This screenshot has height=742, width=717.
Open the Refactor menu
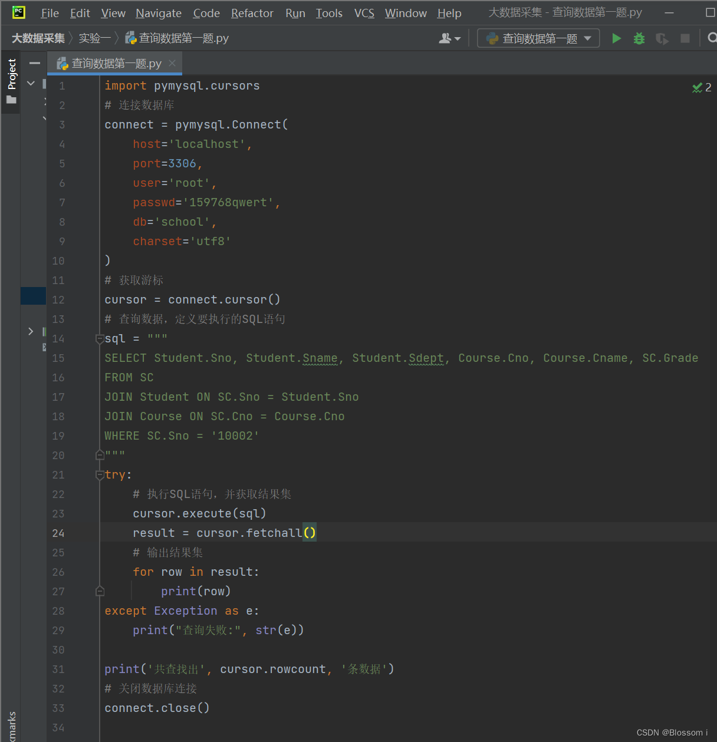252,13
